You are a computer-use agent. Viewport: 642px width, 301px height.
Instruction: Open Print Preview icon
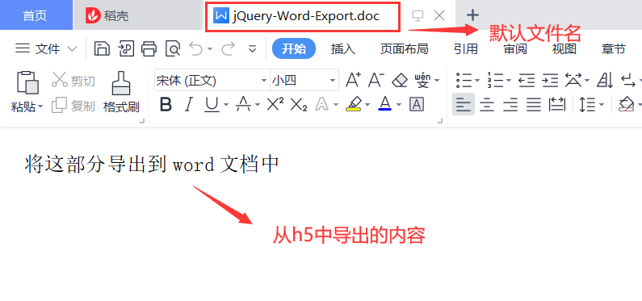pyautogui.click(x=172, y=48)
